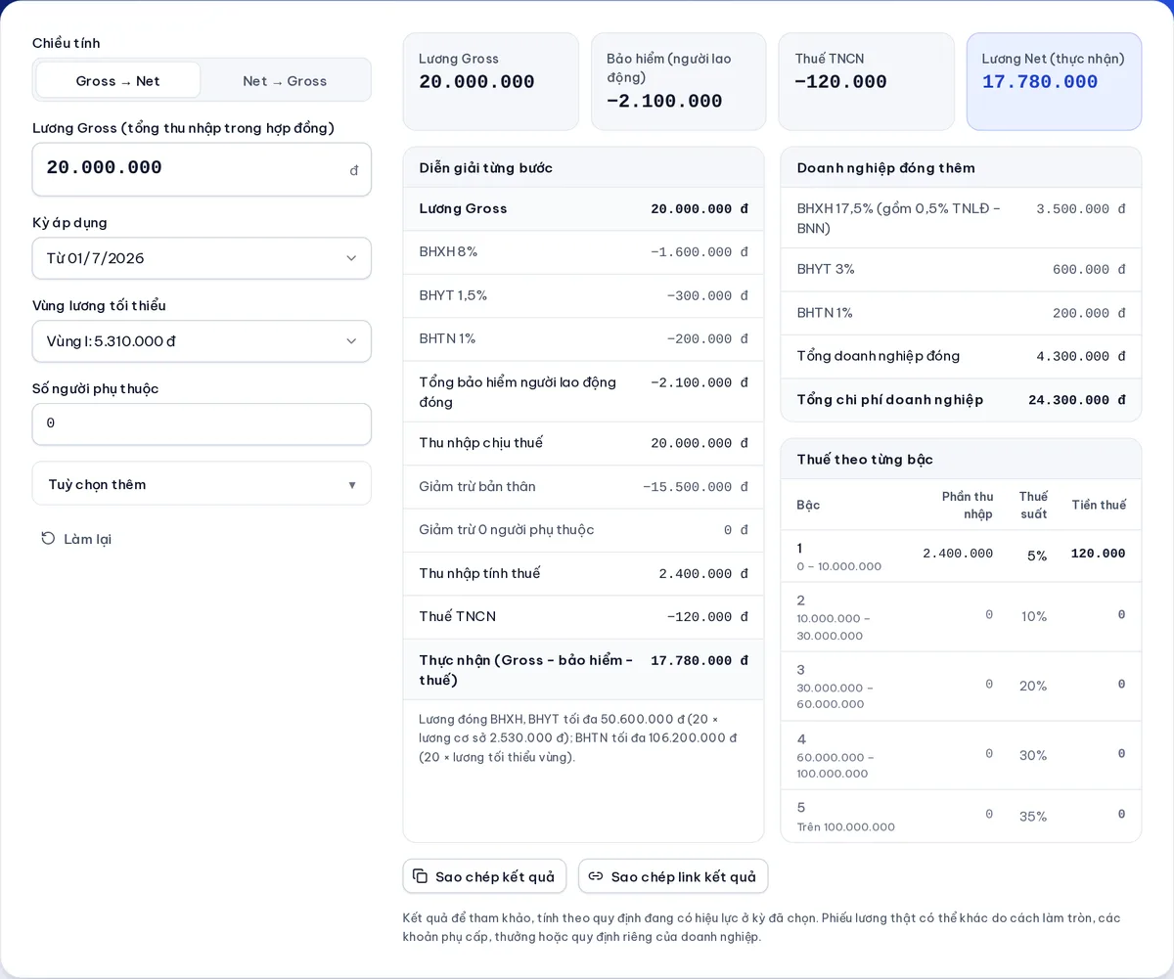Click the "Tổng chi phí doanh nghiệp" label

click(890, 400)
